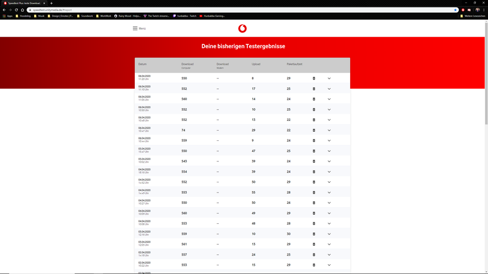The height and width of the screenshot is (274, 488).
Task: Click the Menü label in the header
Action: [x=142, y=29]
